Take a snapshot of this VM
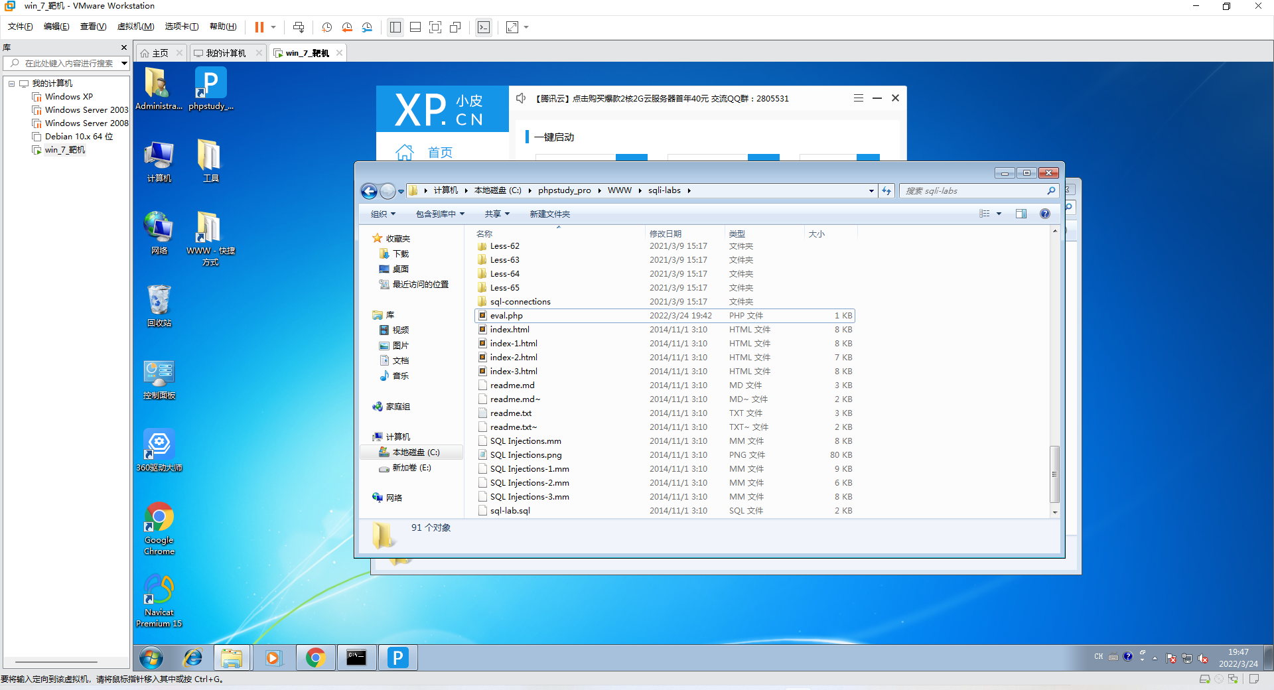Image resolution: width=1274 pixels, height=690 pixels. (x=327, y=27)
